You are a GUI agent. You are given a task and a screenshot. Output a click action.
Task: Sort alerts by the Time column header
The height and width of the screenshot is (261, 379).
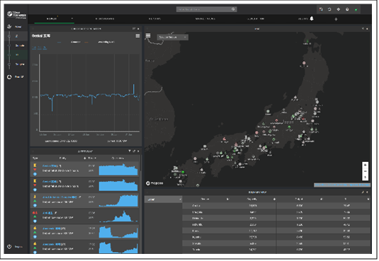(x=91, y=158)
